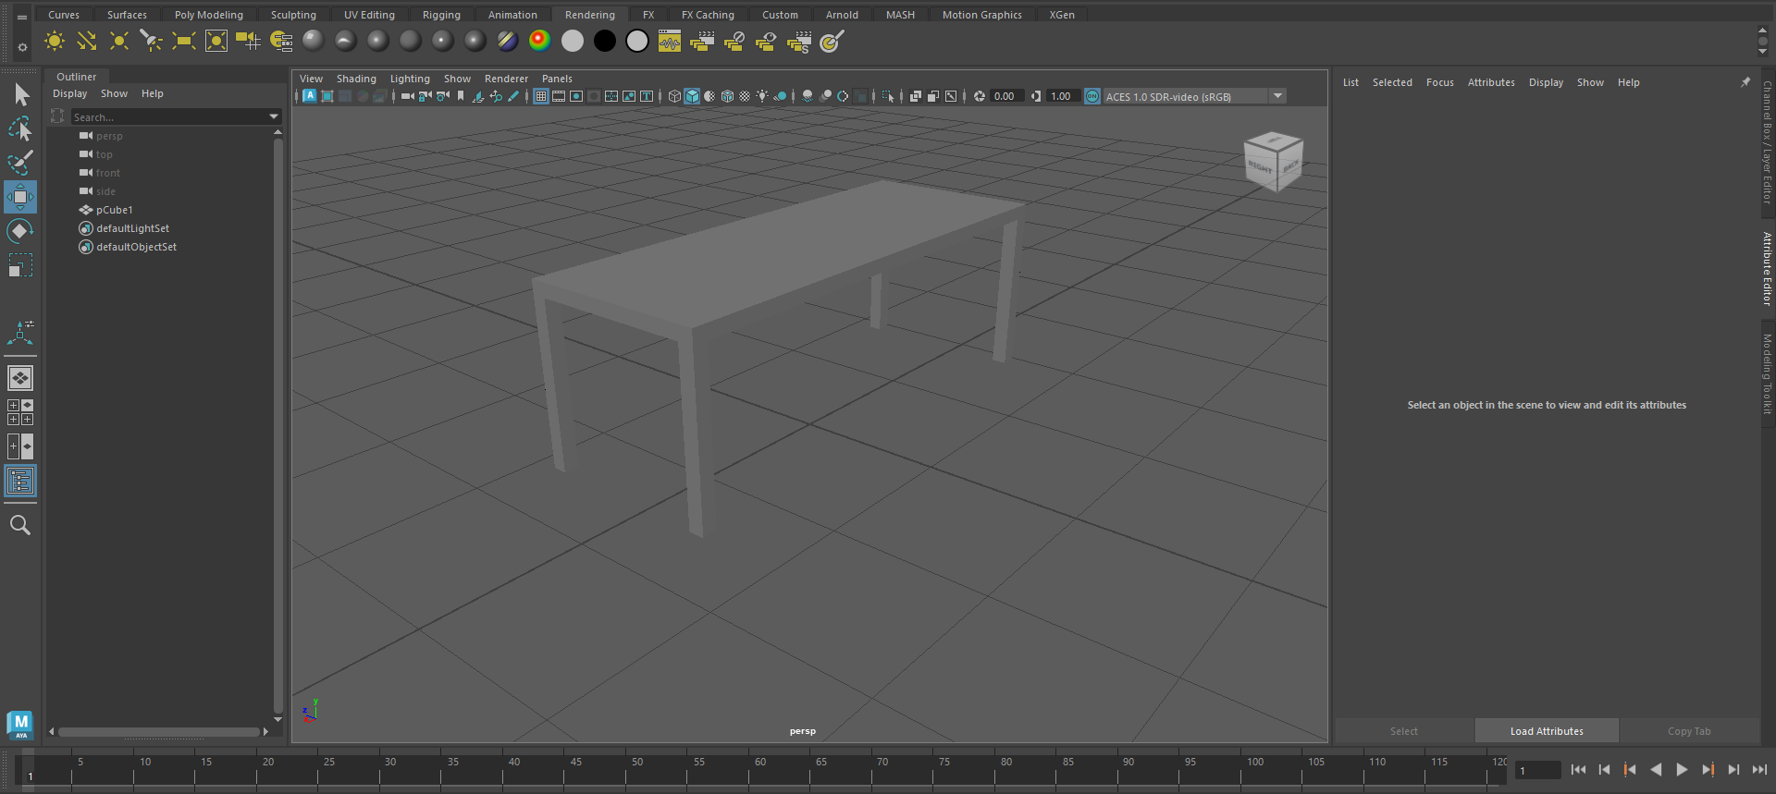The image size is (1776, 794).
Task: Open the Arnold shelf tab
Action: coord(841,15)
